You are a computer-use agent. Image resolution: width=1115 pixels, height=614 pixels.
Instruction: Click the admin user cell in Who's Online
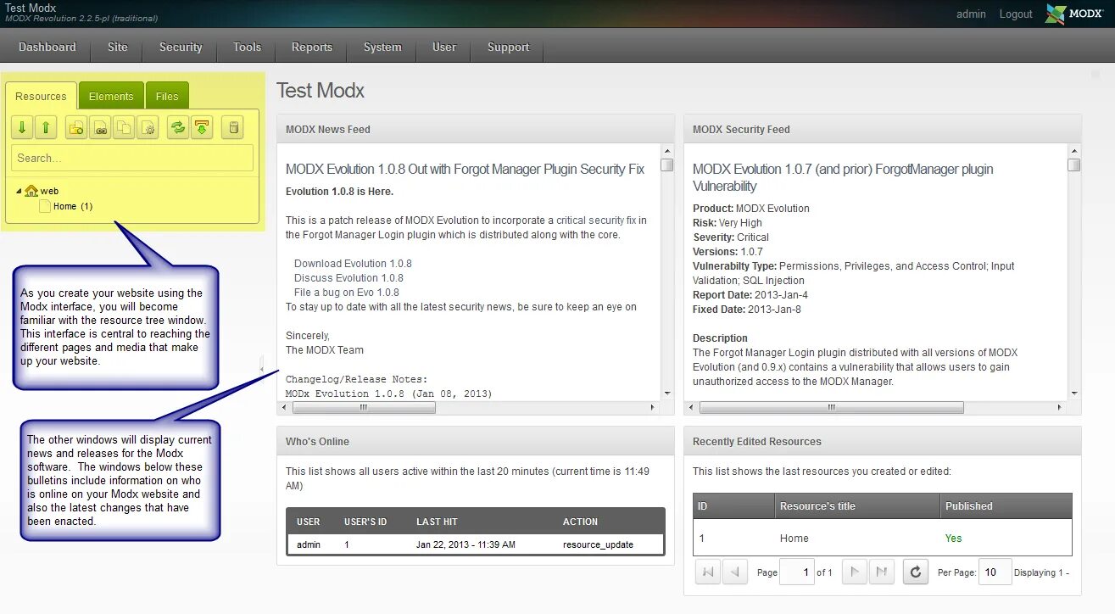[x=309, y=544]
